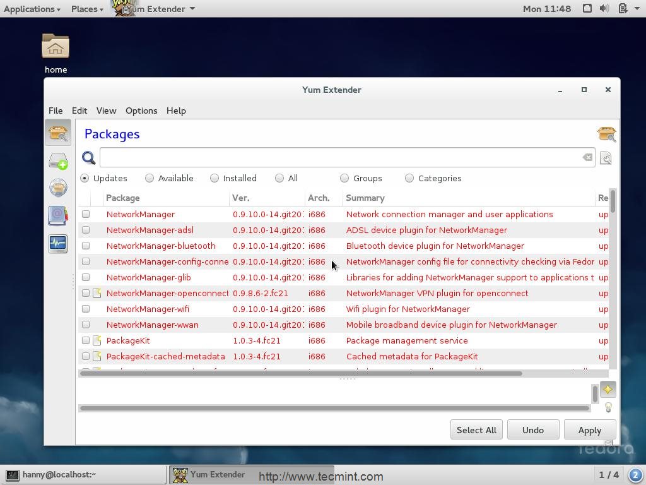Expand the Applications menu in top bar
This screenshot has width=646, height=485.
[x=32, y=9]
